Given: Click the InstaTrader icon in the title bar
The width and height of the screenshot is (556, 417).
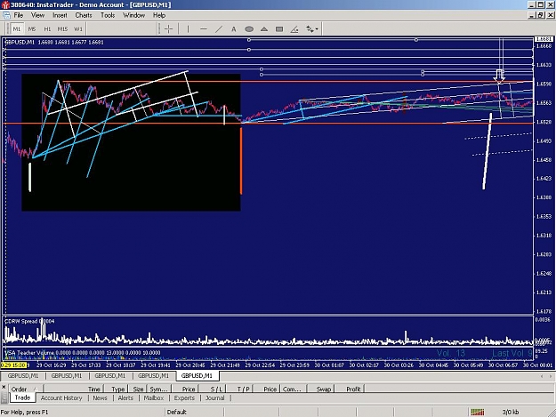Looking at the screenshot, I should click(5, 4).
